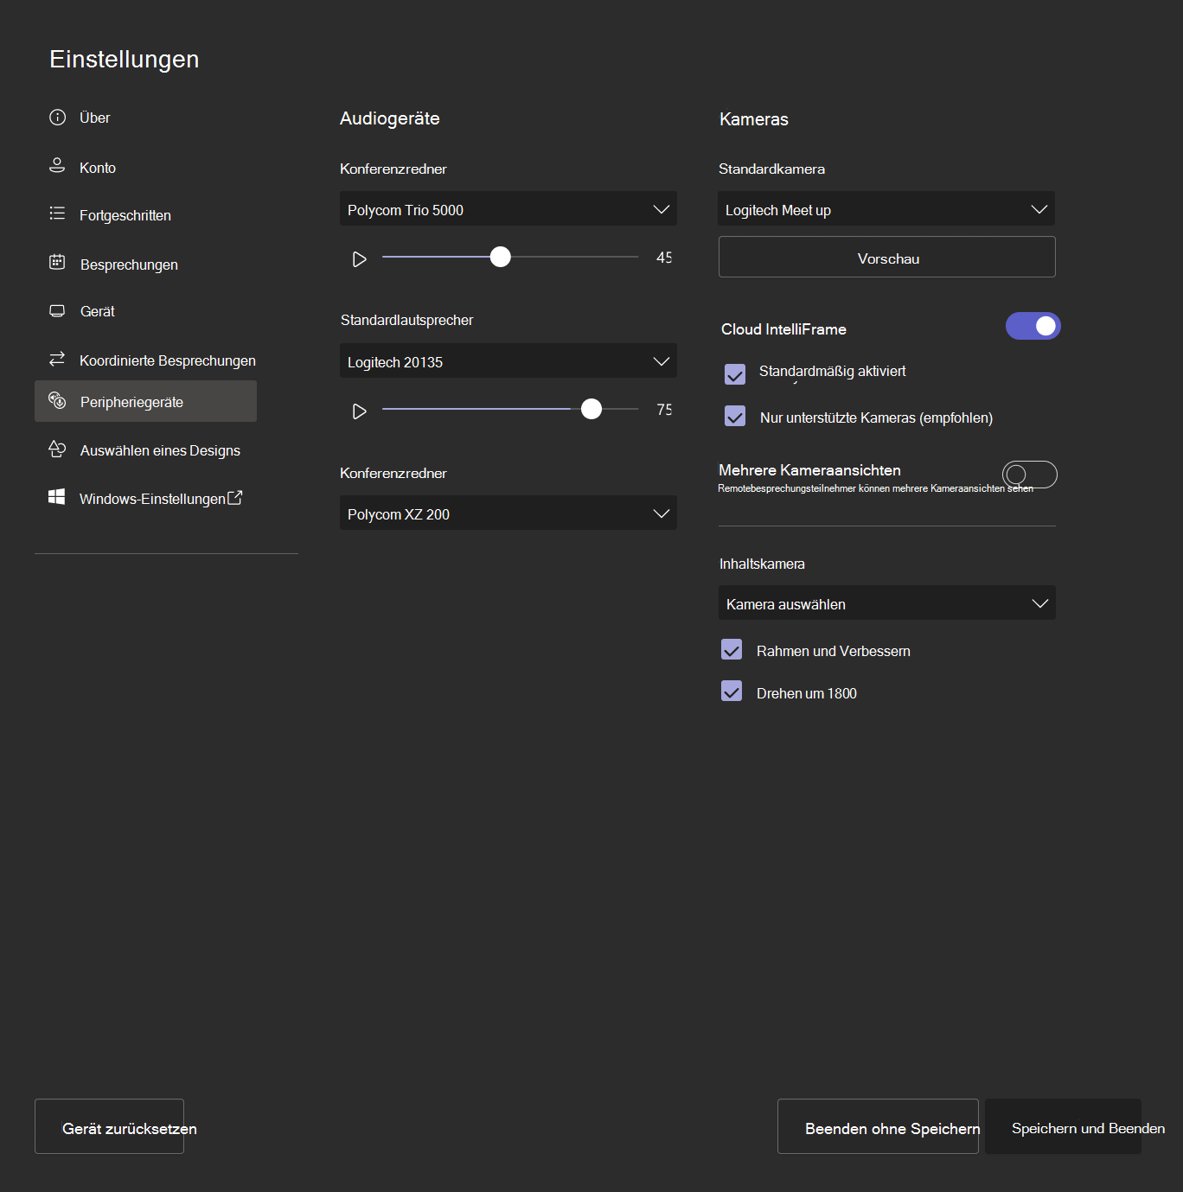Click the Auswählen eines Designs shapes icon

click(57, 449)
